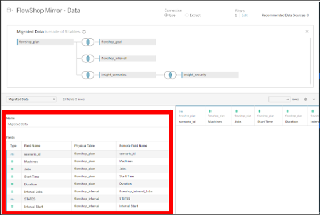Click the Physical Table column header
Image resolution: width=320 pixels, height=215 pixels.
point(84,144)
